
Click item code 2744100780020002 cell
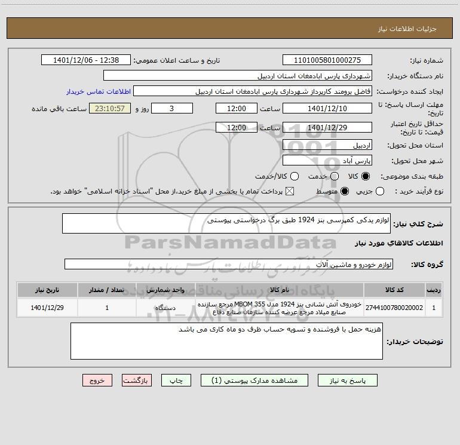pos(394,308)
